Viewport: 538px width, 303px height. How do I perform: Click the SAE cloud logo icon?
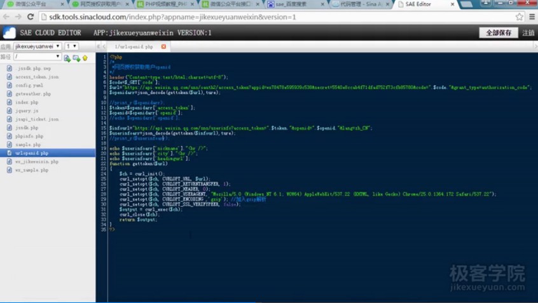[9, 32]
